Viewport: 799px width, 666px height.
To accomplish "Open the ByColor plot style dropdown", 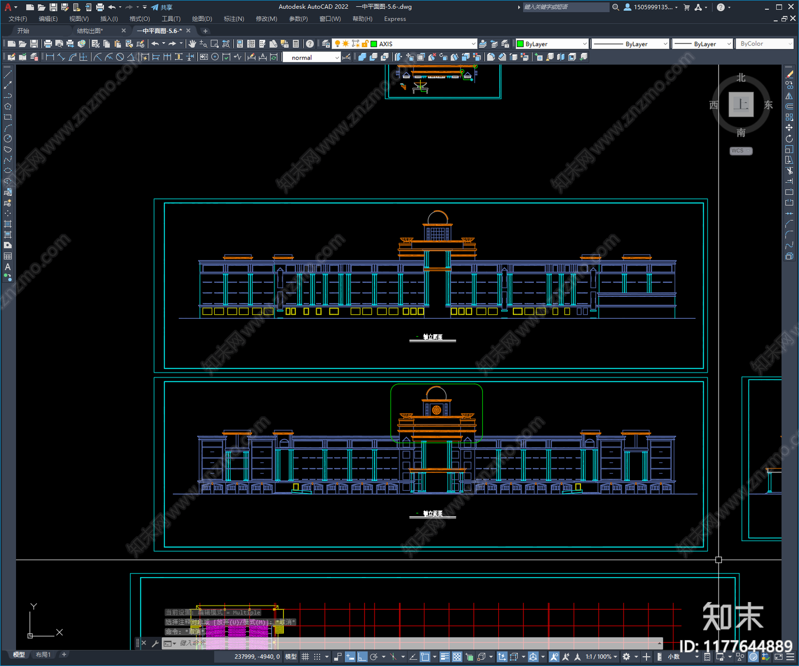I will pyautogui.click(x=765, y=44).
